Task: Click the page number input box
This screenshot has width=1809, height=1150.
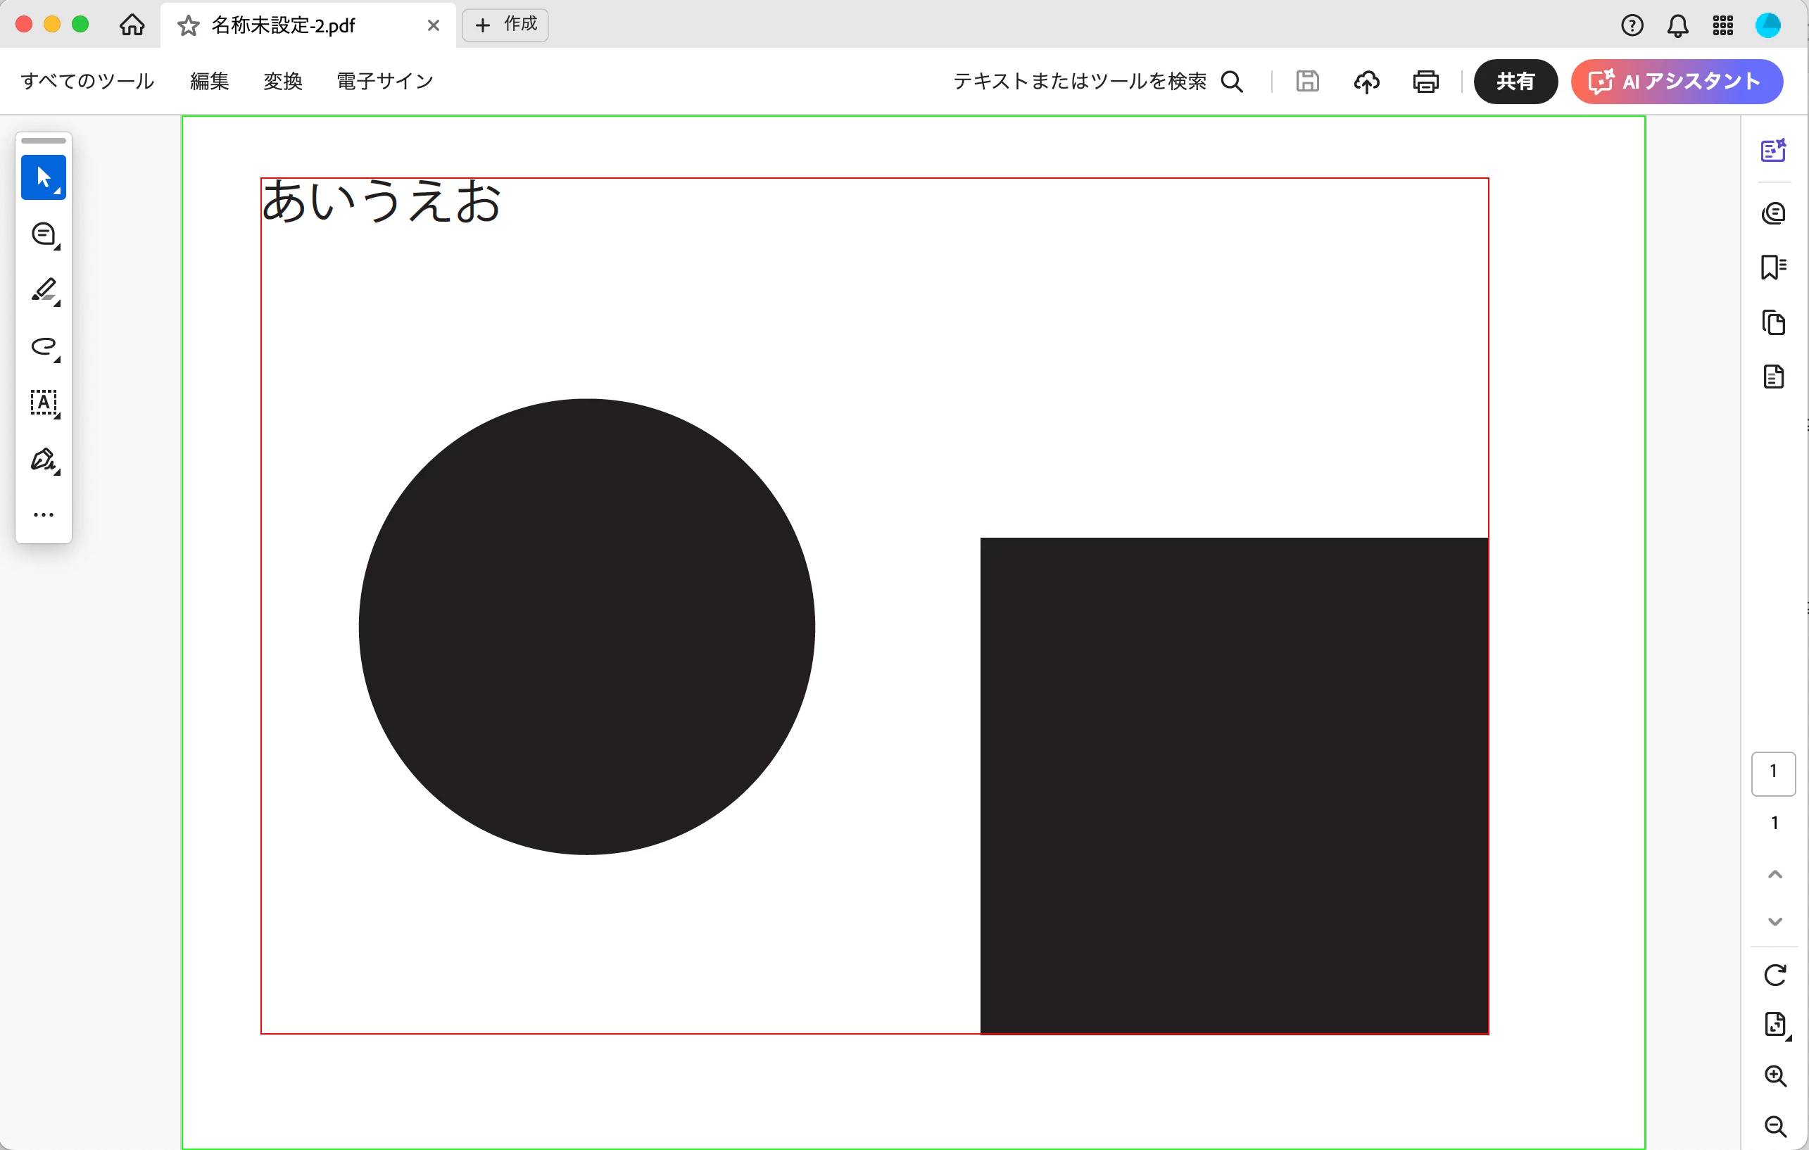Action: pyautogui.click(x=1773, y=773)
